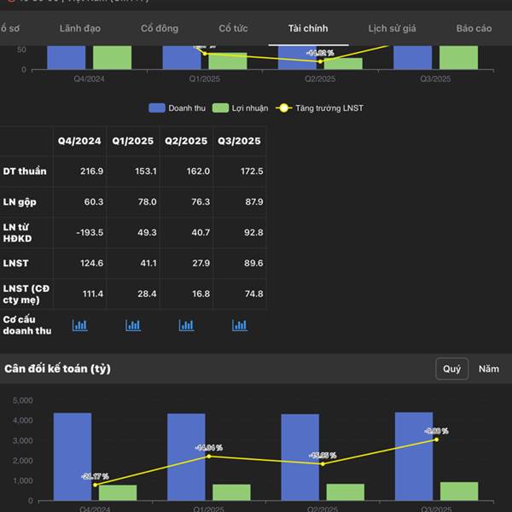Click LN gộp value 87.9

pos(254,202)
